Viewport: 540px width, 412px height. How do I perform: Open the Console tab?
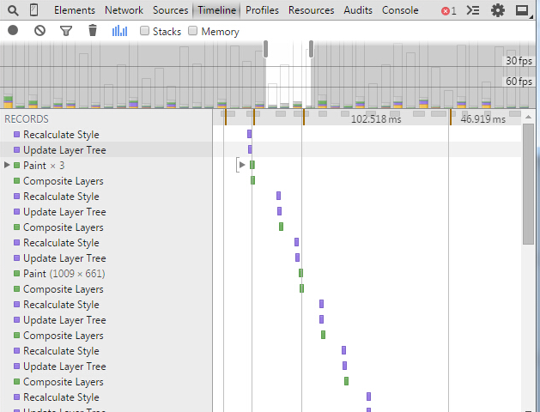click(x=400, y=10)
